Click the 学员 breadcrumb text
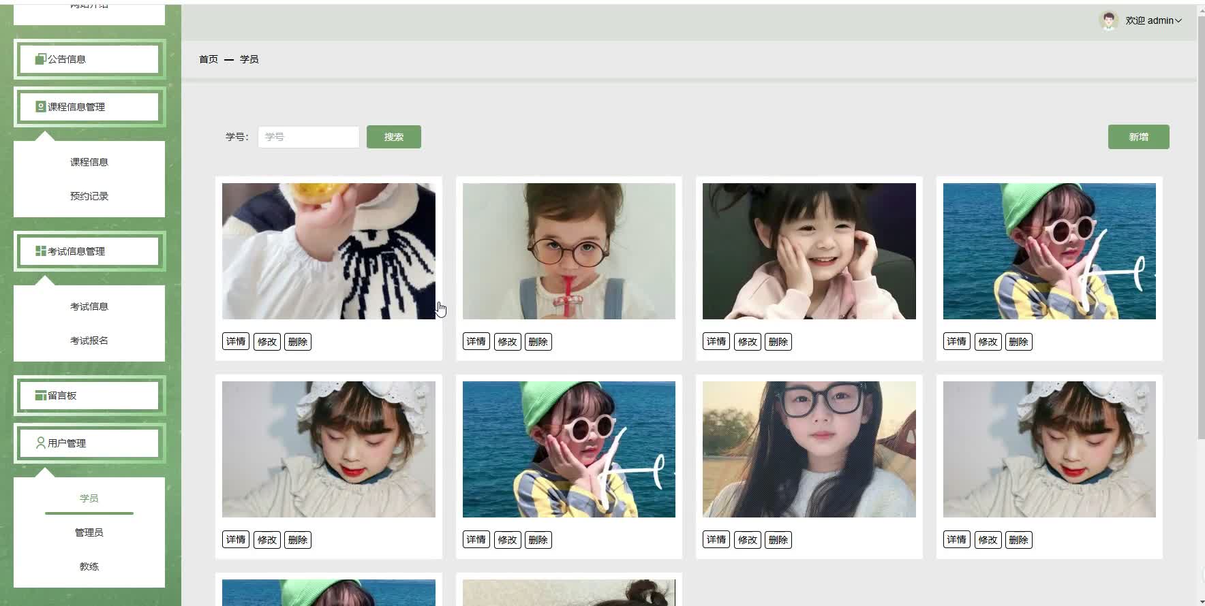 click(249, 59)
